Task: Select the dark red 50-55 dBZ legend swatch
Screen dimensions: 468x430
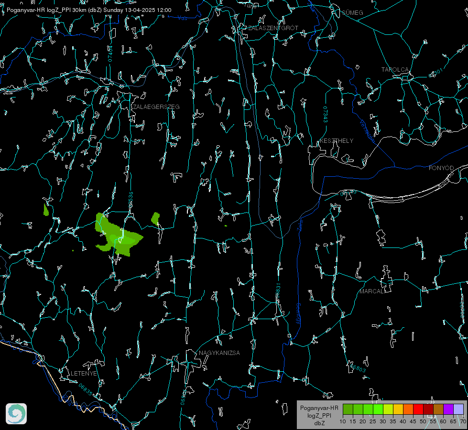Action: 428,409
